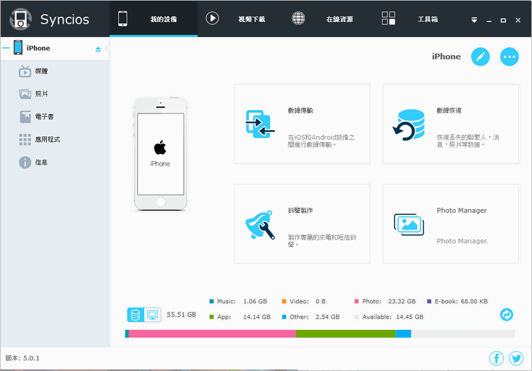Click the globe icon in navigation
The image size is (532, 371).
click(x=299, y=18)
